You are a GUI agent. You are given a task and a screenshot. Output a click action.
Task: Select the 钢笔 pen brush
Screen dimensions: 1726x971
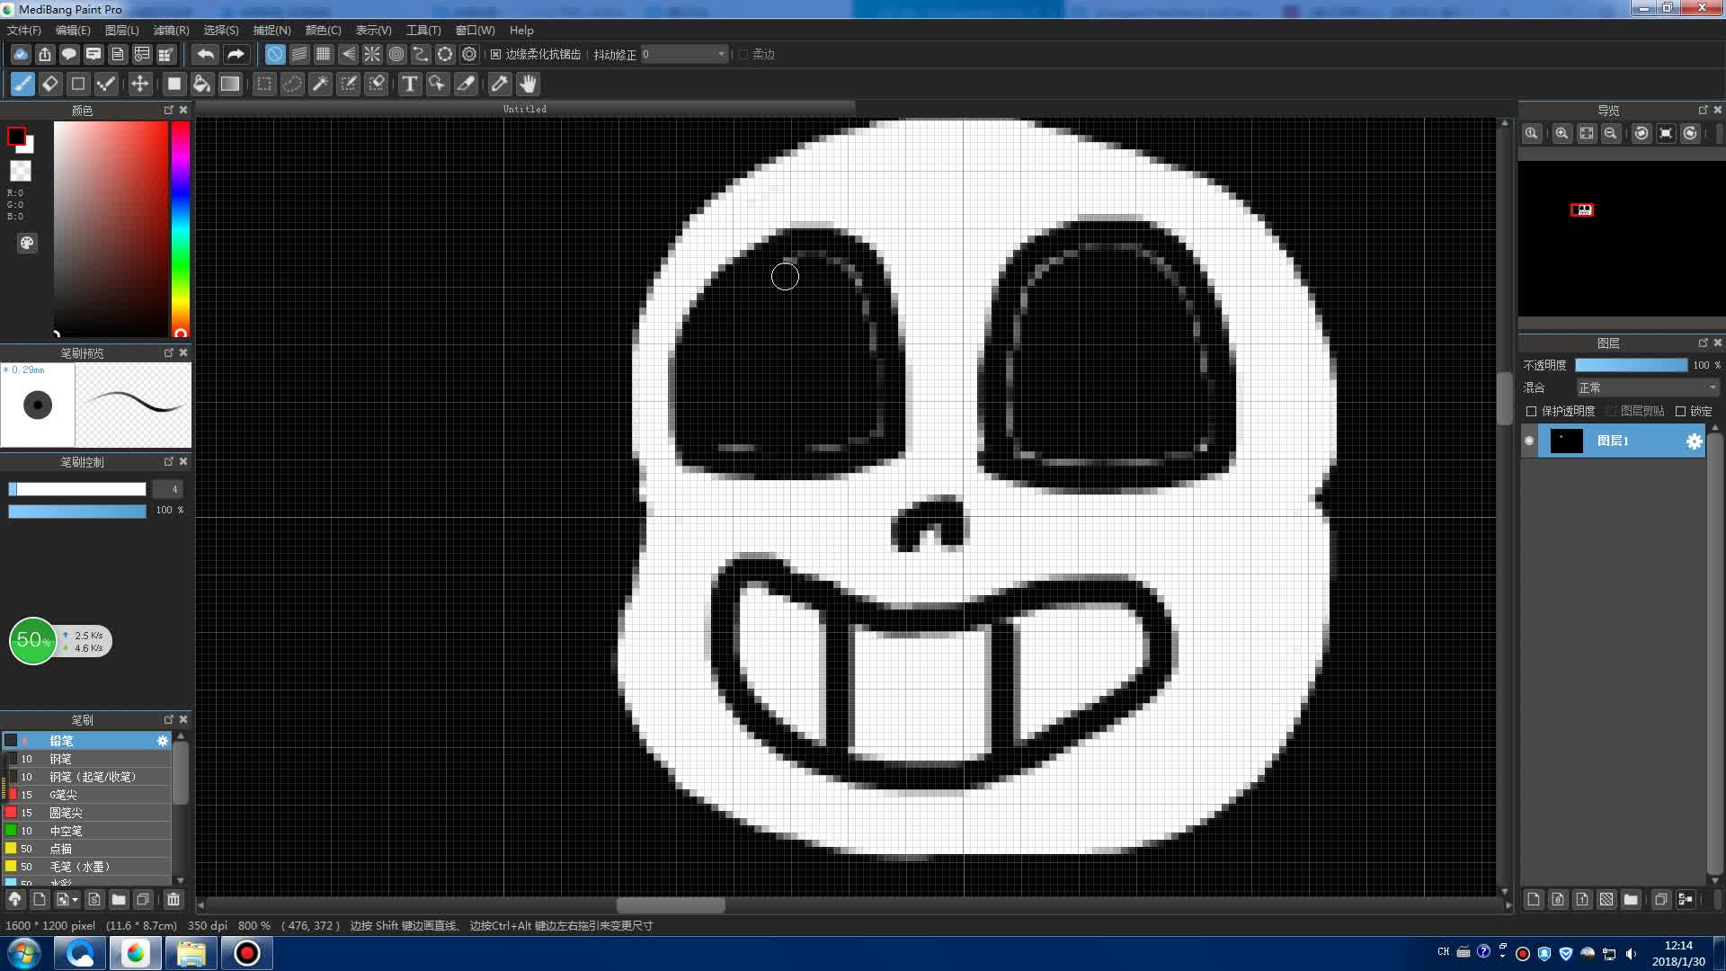pyautogui.click(x=86, y=759)
